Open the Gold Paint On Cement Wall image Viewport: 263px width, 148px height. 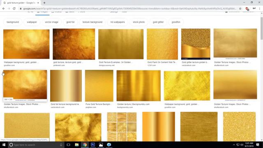[162, 44]
